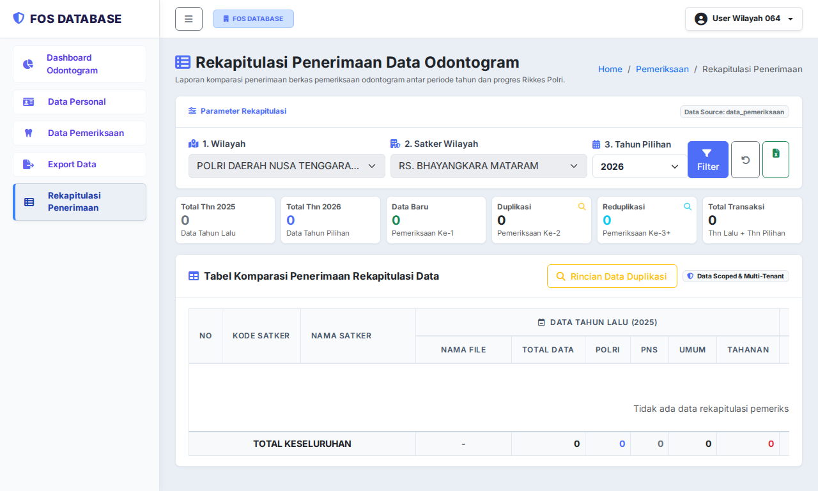This screenshot has height=491, width=818.
Task: Click the Data Personal ID card icon
Action: (29, 102)
